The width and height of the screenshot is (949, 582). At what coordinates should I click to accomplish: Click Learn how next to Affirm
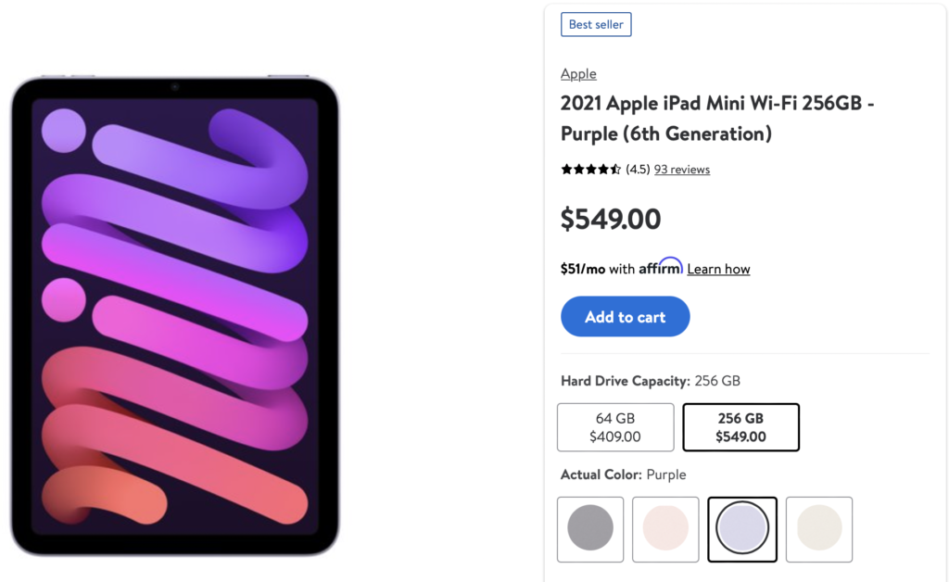tap(718, 268)
